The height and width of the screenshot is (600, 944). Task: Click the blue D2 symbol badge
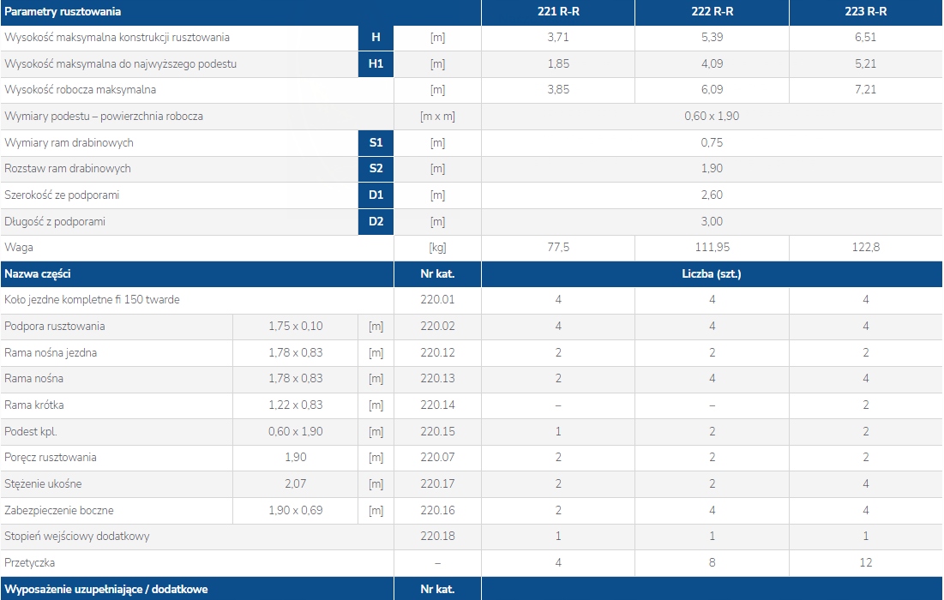[x=376, y=221]
